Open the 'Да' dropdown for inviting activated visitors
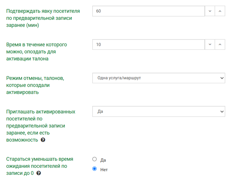This screenshot has height=183, width=237. click(x=158, y=111)
